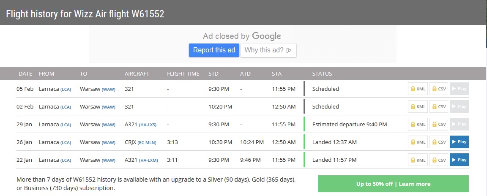Click the page title Flight history W61552

(x=85, y=14)
